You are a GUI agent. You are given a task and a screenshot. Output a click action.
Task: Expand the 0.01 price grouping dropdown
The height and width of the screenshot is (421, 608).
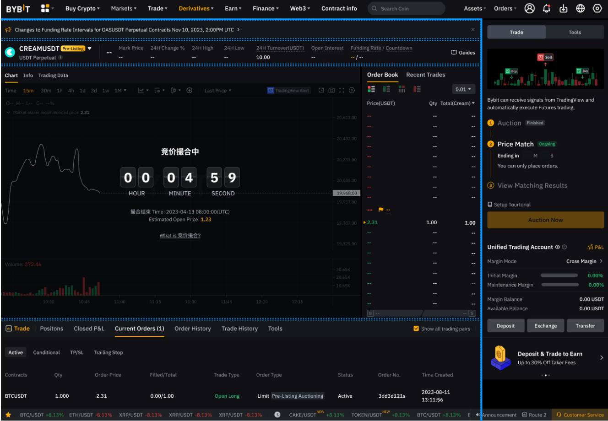pyautogui.click(x=463, y=89)
